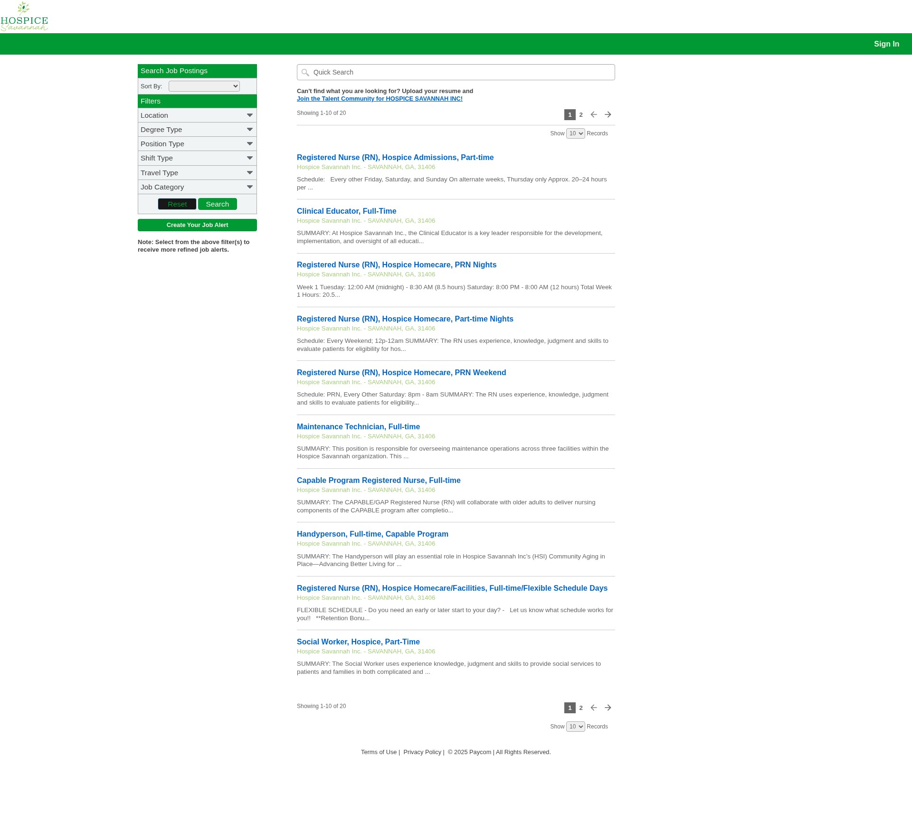Open RN Hospice Homecare PRN Weekend posting
This screenshot has width=912, height=813.
tap(401, 372)
